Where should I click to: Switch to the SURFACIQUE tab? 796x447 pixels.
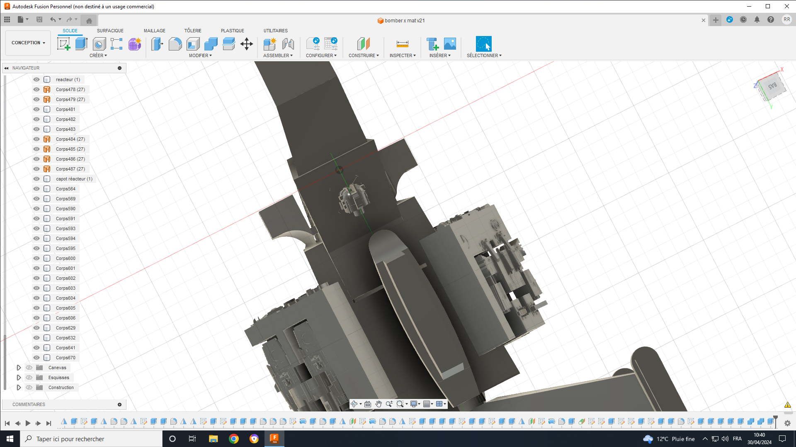[110, 31]
